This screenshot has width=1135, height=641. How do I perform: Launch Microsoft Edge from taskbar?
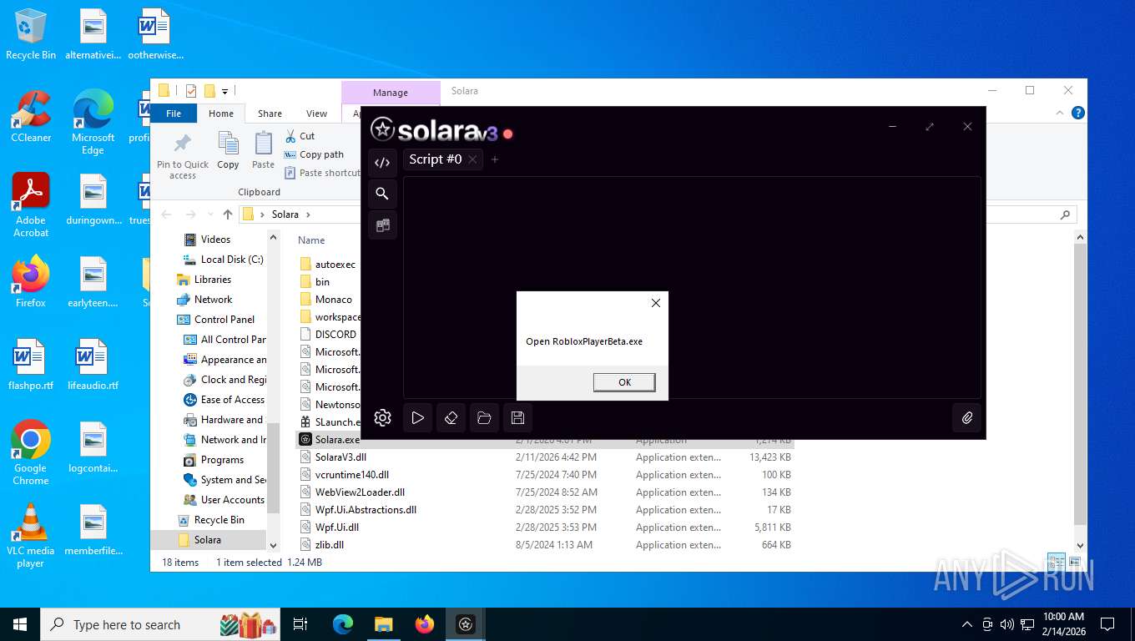[x=342, y=624]
